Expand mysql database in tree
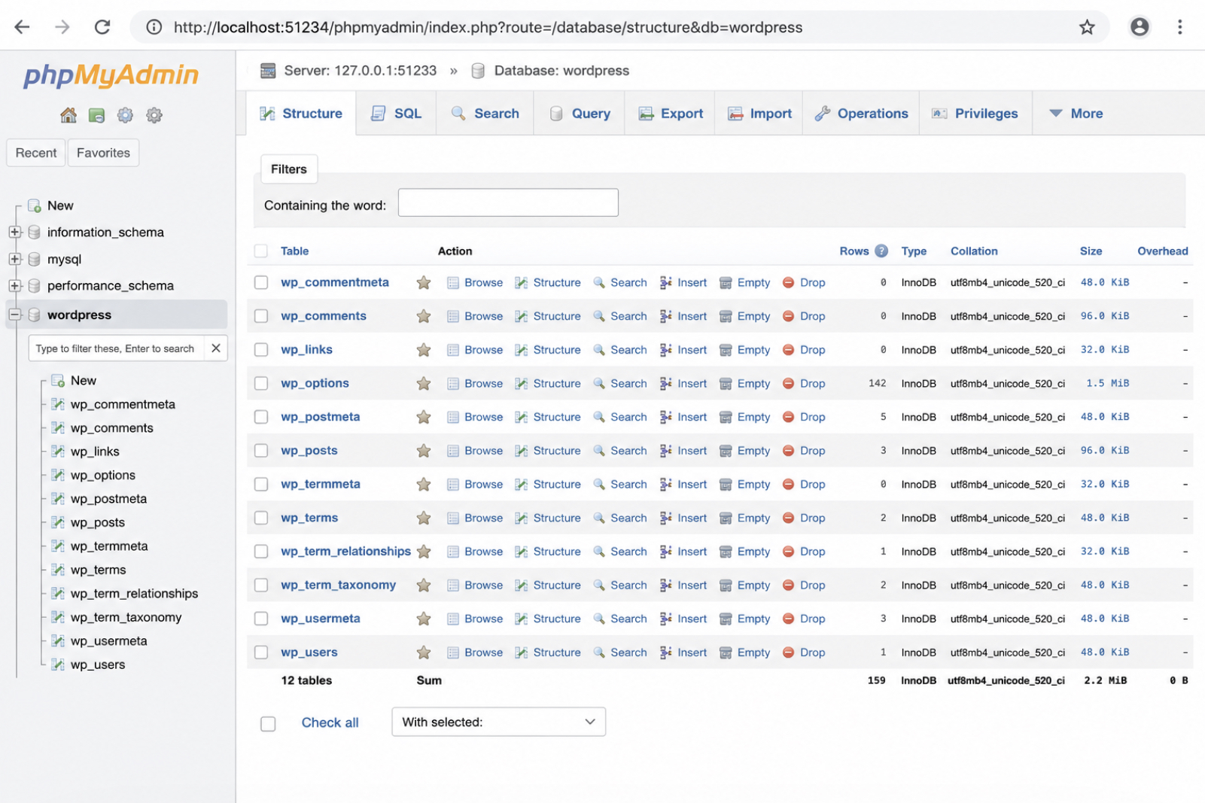This screenshot has height=803, width=1205. coord(14,259)
